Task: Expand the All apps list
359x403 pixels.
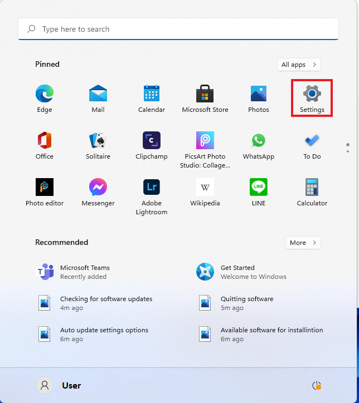Action: 299,65
